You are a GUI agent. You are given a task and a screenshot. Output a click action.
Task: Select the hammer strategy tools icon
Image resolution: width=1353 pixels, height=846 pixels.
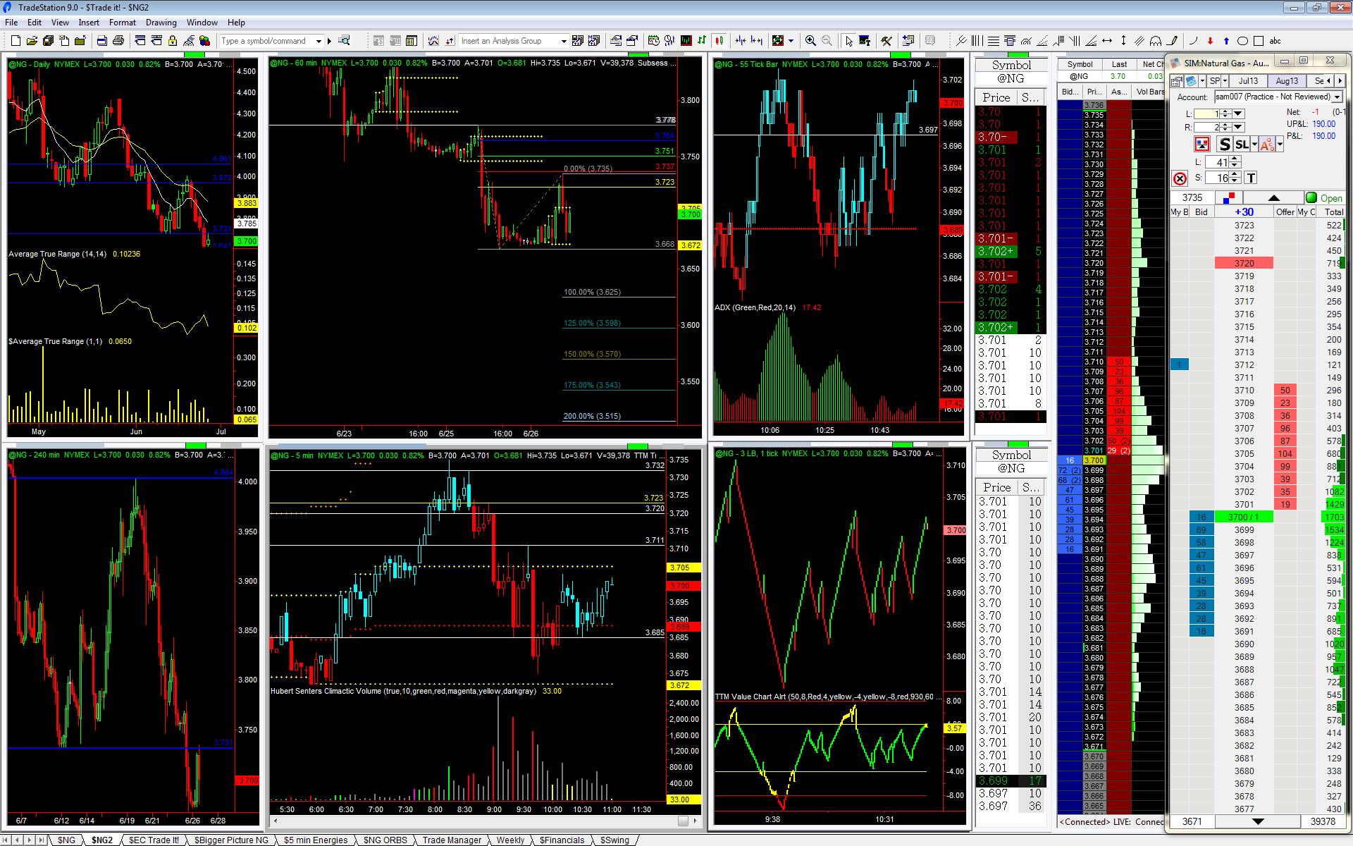[886, 41]
